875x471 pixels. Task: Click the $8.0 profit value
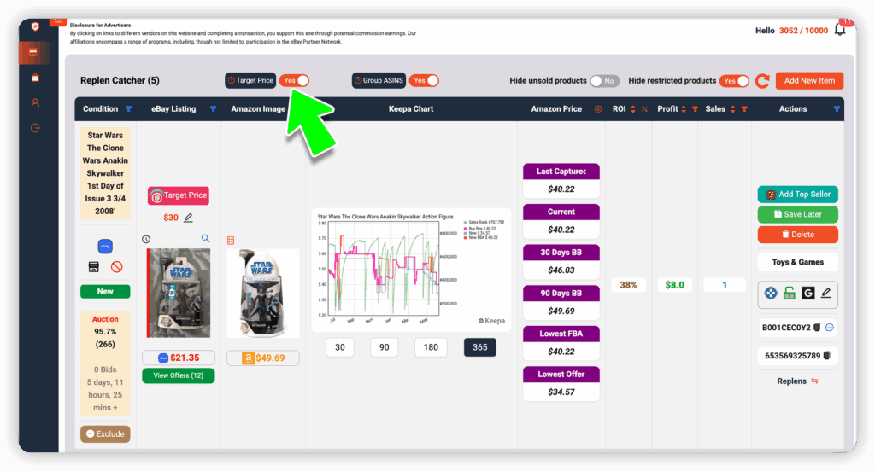pos(675,285)
